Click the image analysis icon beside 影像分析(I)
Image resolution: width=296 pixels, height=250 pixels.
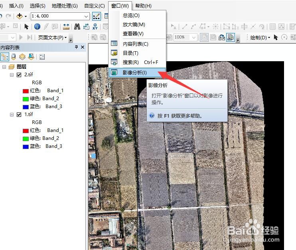(114, 72)
